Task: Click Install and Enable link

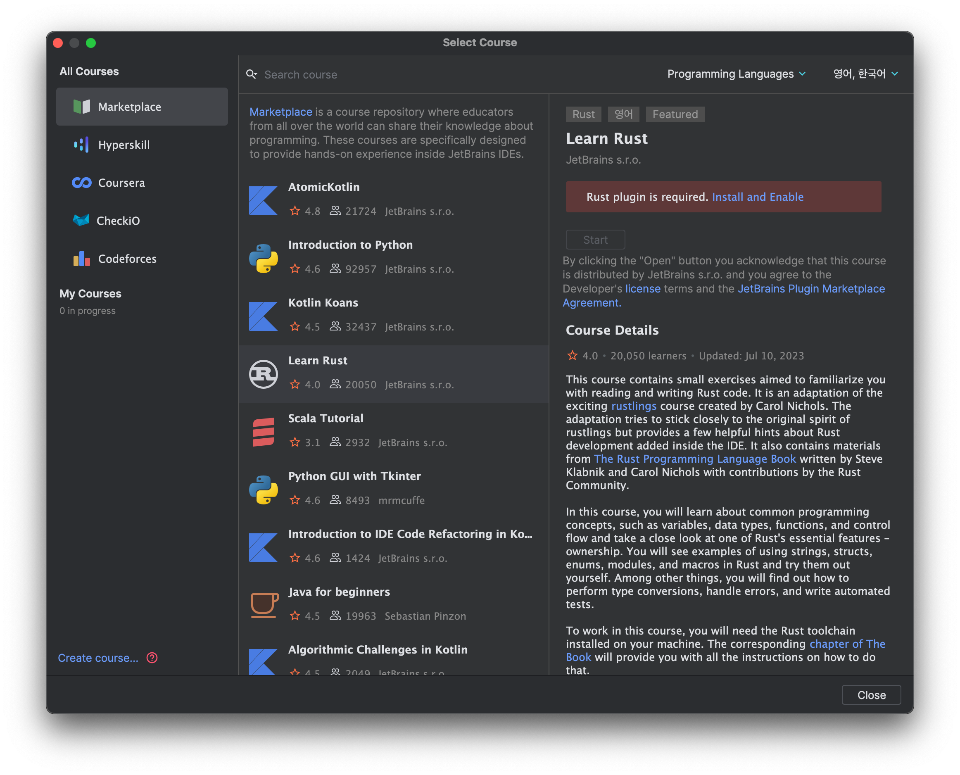Action: click(757, 197)
